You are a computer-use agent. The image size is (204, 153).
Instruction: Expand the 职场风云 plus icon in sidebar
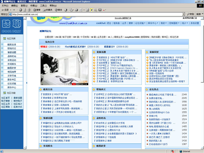2,48
